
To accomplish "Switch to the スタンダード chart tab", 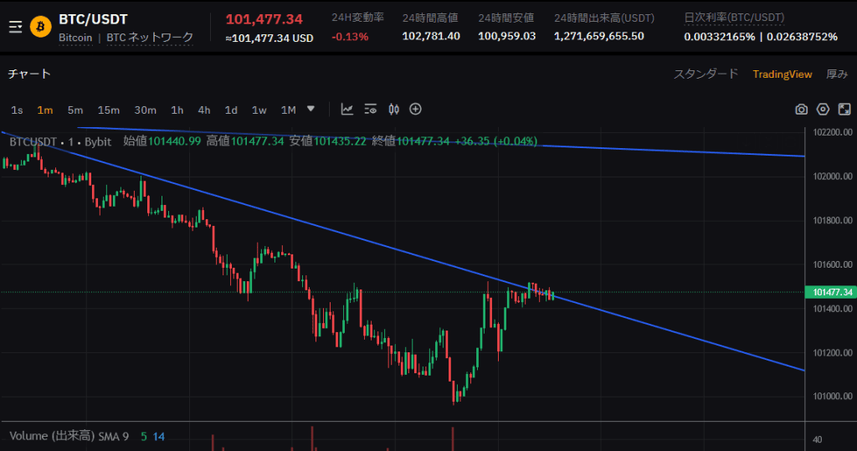I will point(706,74).
